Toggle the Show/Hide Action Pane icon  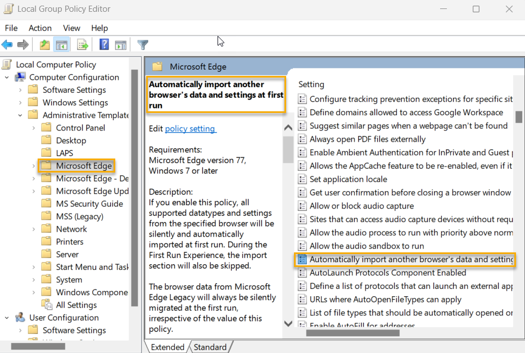click(121, 44)
